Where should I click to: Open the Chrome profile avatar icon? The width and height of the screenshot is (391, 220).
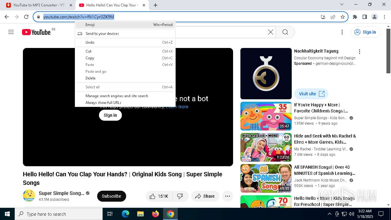[375, 17]
